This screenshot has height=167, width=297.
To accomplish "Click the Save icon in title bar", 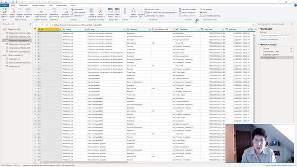I will pyautogui.click(x=6, y=2).
